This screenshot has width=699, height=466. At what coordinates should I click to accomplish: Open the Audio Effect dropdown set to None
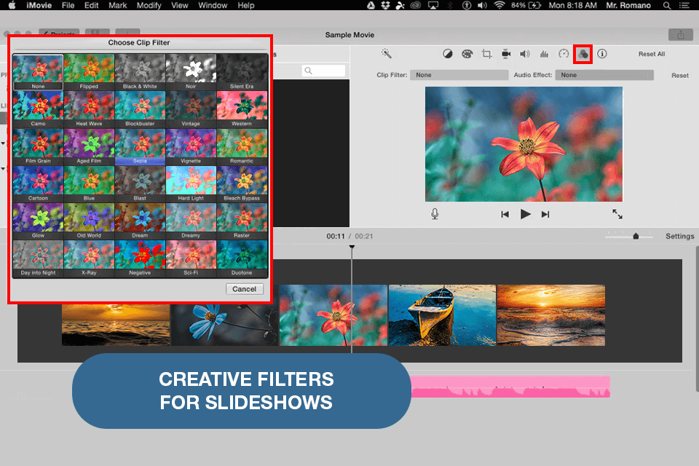pos(604,75)
